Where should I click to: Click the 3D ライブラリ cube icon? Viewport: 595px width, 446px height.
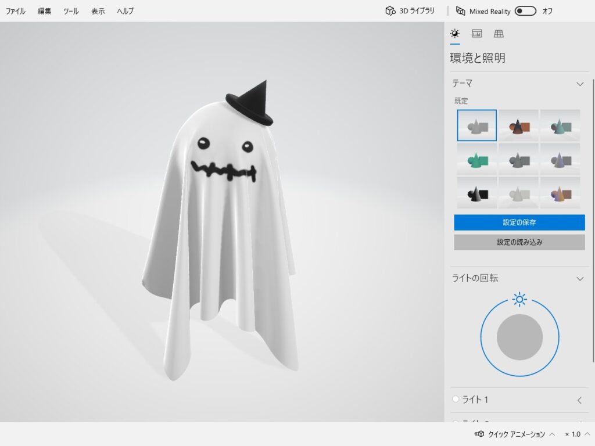(x=390, y=11)
